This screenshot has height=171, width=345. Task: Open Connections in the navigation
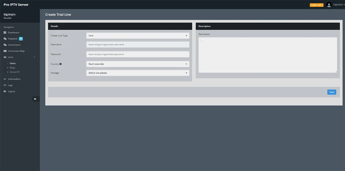[x=14, y=45]
